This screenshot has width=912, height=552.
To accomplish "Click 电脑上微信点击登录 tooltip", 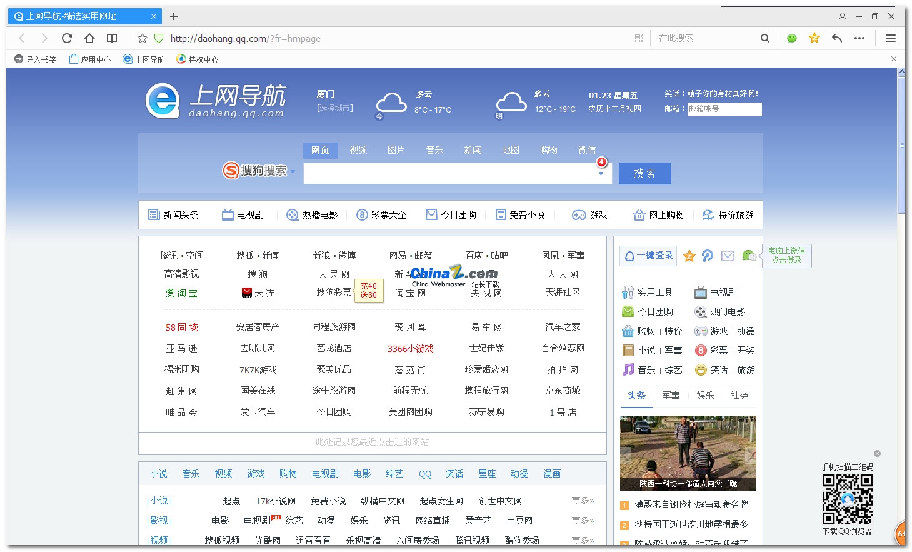I will (786, 255).
